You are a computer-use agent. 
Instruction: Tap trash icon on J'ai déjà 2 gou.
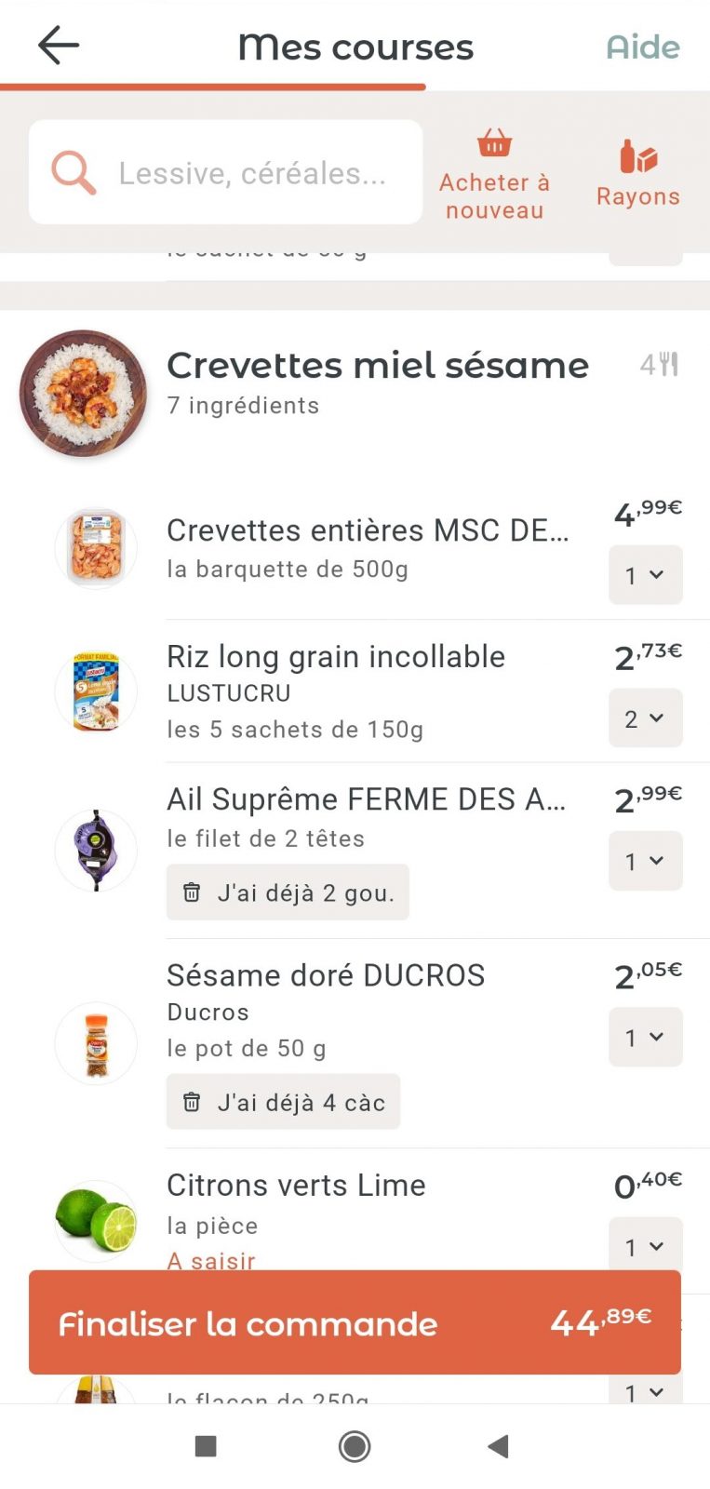(x=192, y=892)
